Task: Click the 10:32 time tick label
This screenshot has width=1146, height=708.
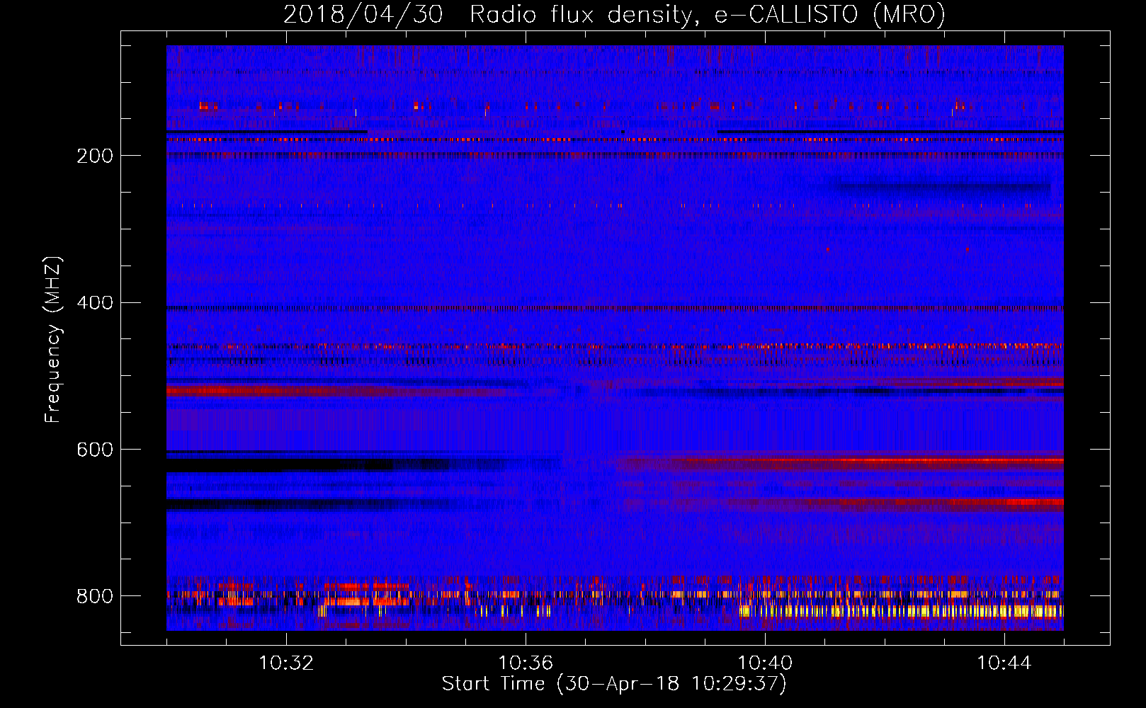Action: coord(286,663)
